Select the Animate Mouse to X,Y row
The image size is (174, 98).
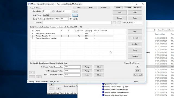click(x=72, y=36)
